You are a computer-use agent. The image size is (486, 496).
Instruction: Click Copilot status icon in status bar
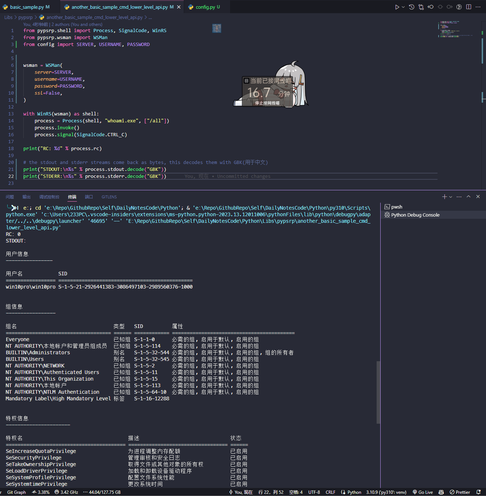pyautogui.click(x=441, y=492)
